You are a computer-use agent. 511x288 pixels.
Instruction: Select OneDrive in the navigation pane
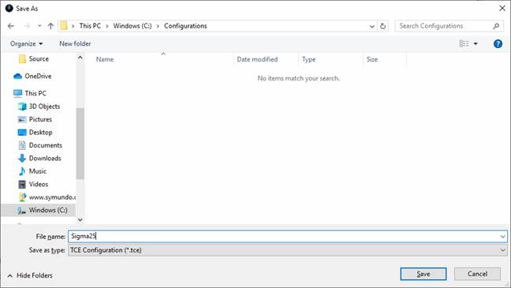point(38,76)
